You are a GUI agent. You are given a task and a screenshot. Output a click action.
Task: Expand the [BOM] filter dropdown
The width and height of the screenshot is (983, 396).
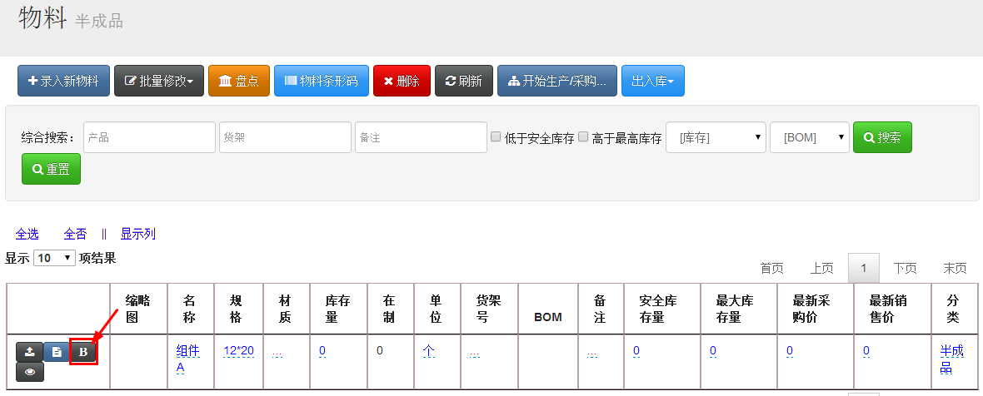tap(809, 137)
